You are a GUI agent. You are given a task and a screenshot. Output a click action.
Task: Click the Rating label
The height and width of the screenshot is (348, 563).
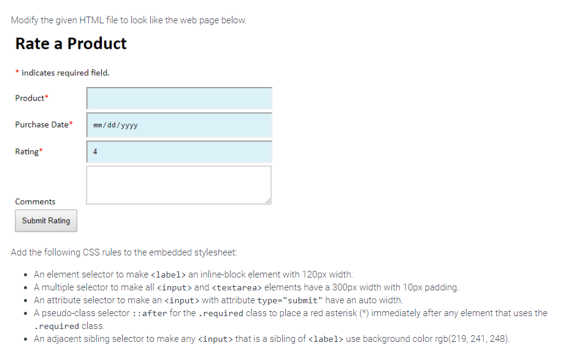click(26, 152)
